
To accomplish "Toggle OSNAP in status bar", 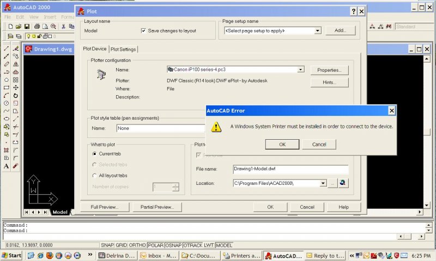I will (x=173, y=245).
